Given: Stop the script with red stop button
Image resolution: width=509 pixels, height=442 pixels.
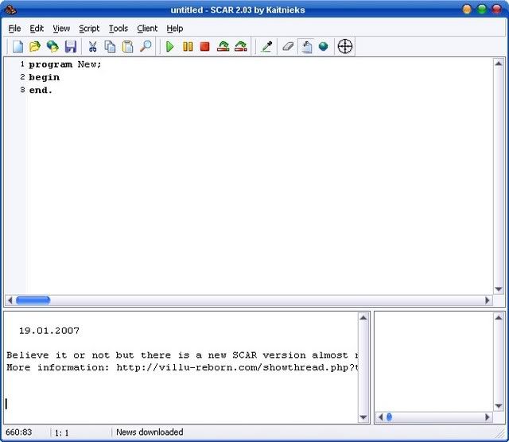Looking at the screenshot, I should 204,47.
